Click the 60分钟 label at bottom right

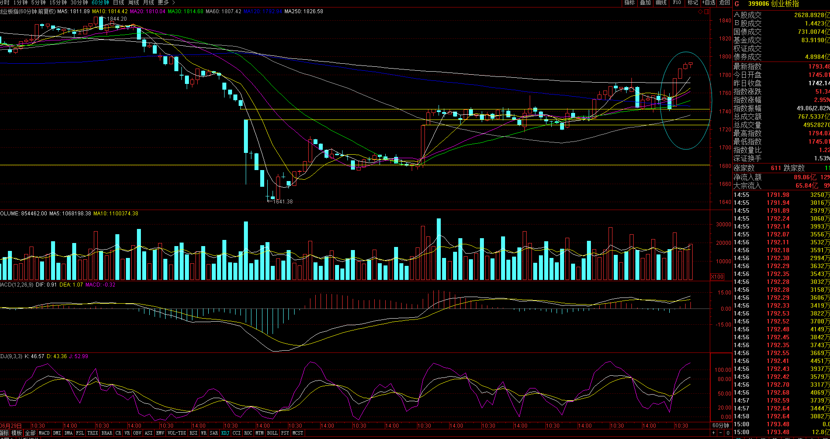(x=721, y=425)
